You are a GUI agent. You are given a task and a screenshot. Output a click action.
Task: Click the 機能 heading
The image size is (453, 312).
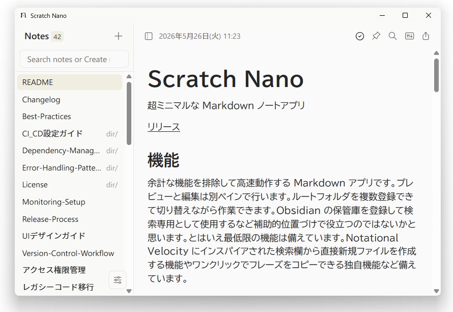tap(163, 160)
